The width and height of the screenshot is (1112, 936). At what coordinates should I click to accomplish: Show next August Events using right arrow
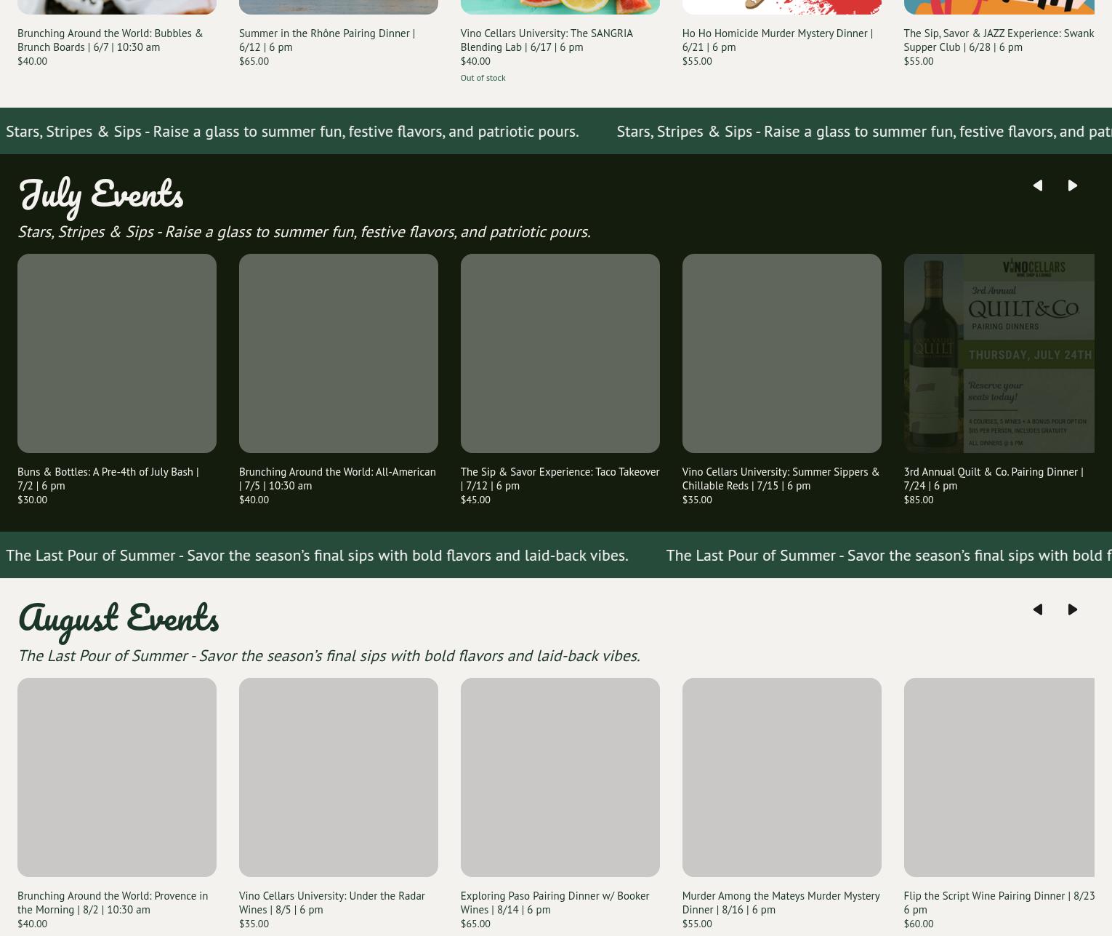pos(1073,609)
